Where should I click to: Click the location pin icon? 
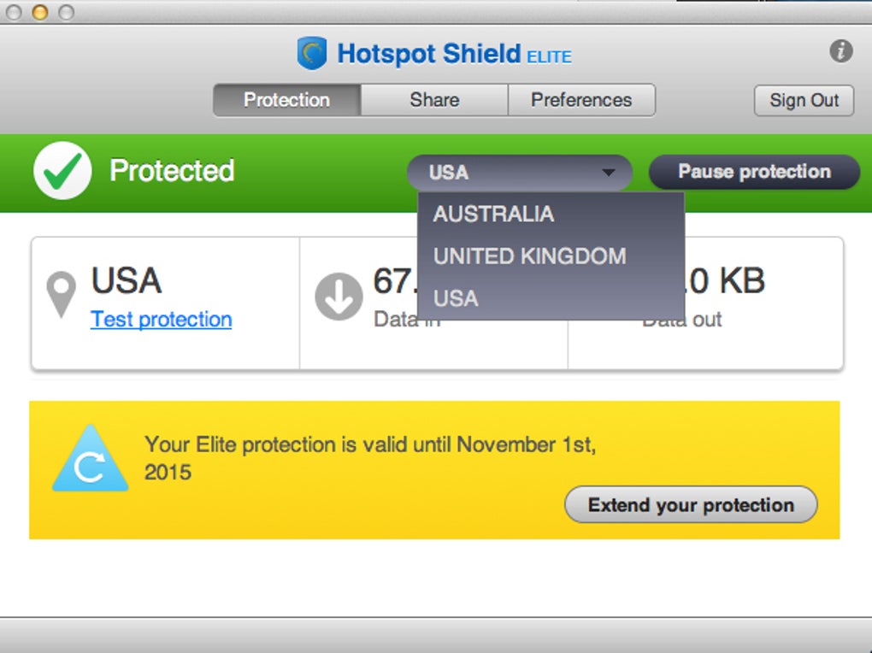coord(60,295)
